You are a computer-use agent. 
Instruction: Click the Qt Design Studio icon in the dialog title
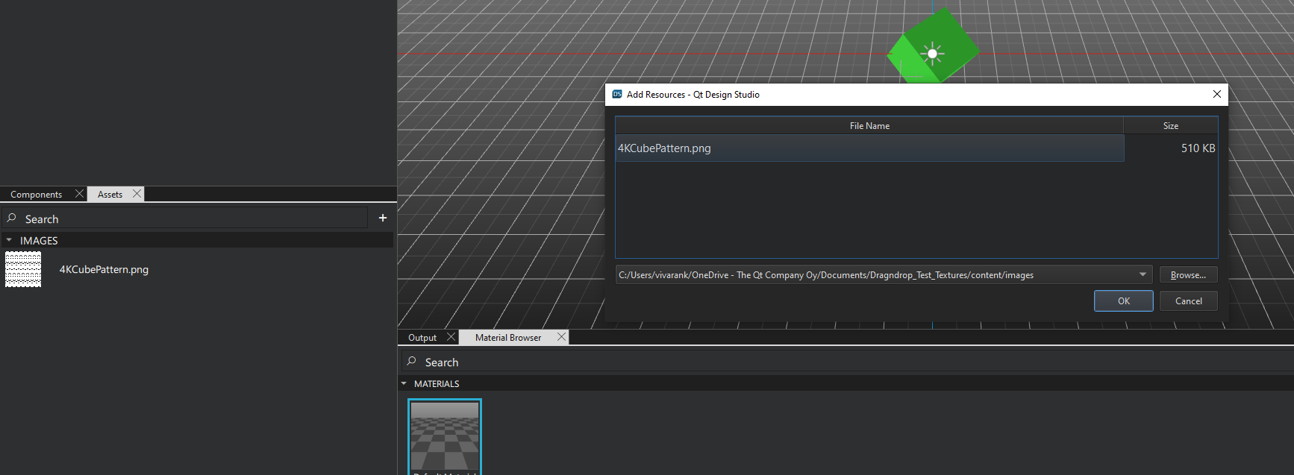[617, 95]
